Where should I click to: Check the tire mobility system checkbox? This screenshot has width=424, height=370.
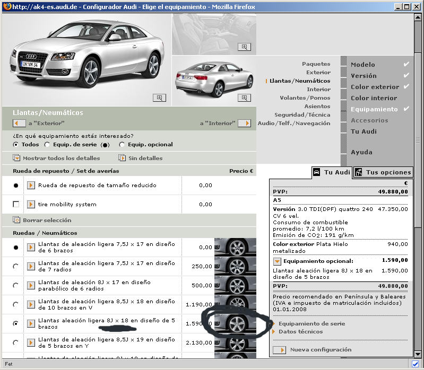tap(16, 204)
